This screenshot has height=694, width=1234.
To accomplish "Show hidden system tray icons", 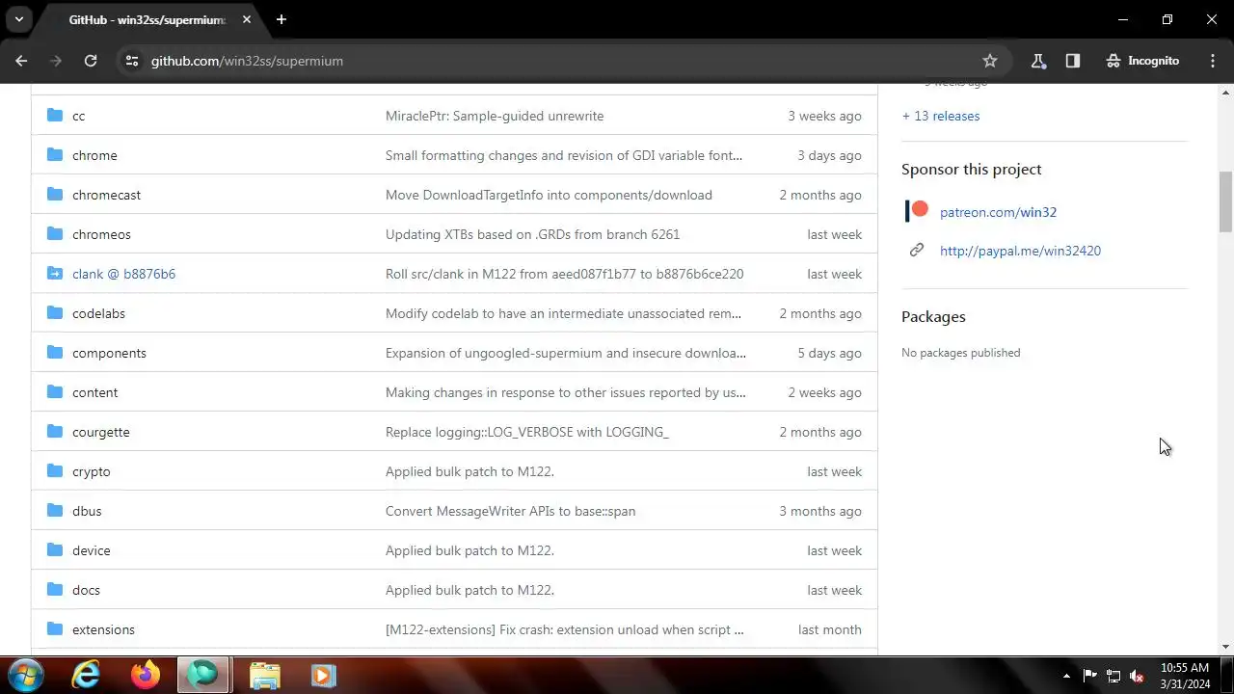I will 1066,676.
